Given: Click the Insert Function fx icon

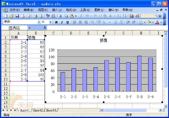Looking at the screenshot, I should coord(45,28).
